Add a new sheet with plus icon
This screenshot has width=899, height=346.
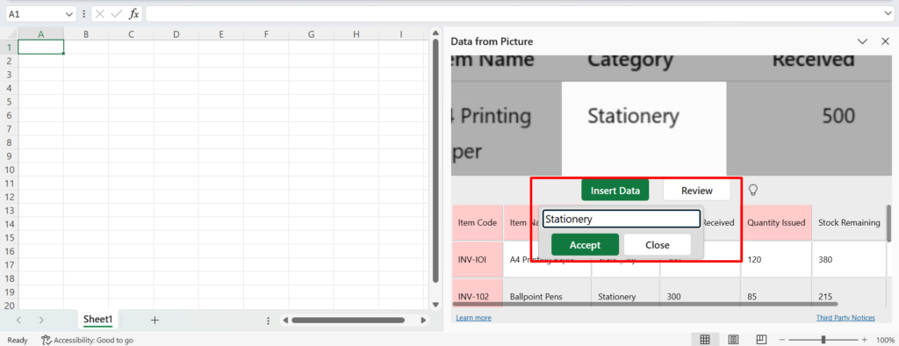coord(155,321)
